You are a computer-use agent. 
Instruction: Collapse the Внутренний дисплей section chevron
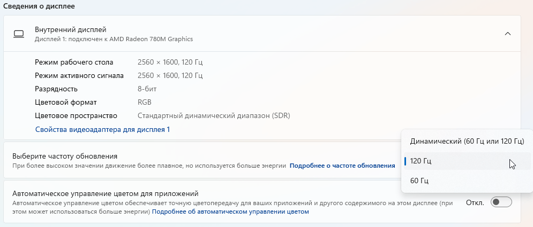[507, 34]
